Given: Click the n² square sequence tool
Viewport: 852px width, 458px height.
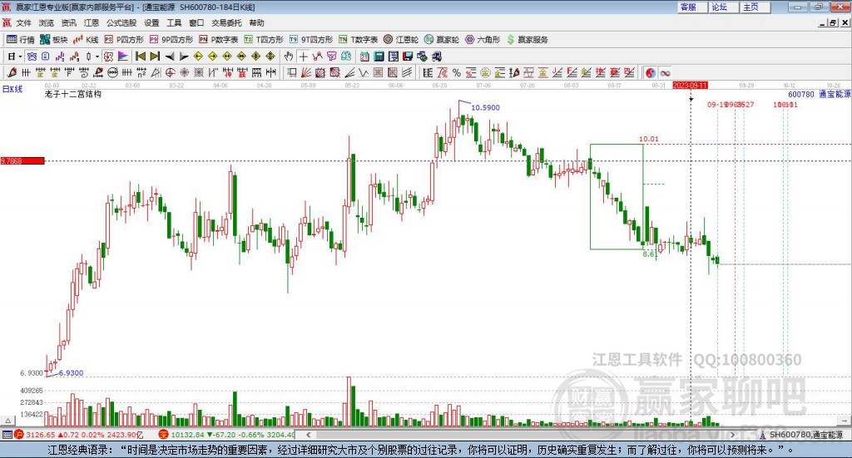Looking at the screenshot, I should (141, 72).
